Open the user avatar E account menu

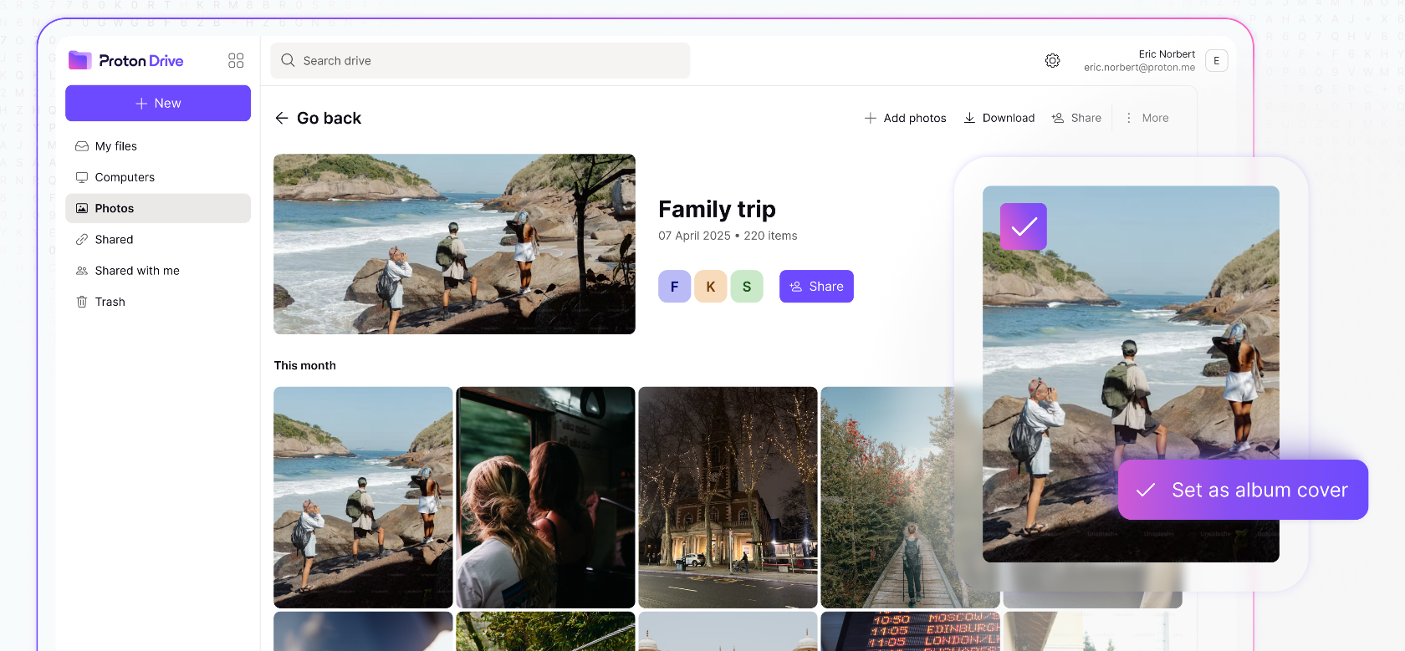[x=1216, y=60]
